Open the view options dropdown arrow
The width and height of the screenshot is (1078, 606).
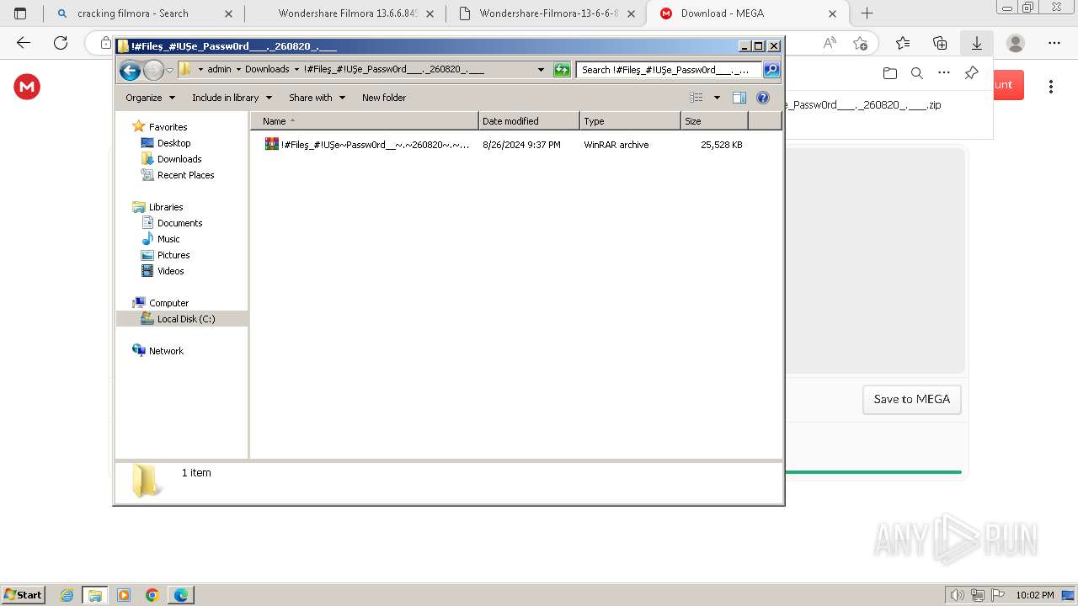[x=717, y=98]
